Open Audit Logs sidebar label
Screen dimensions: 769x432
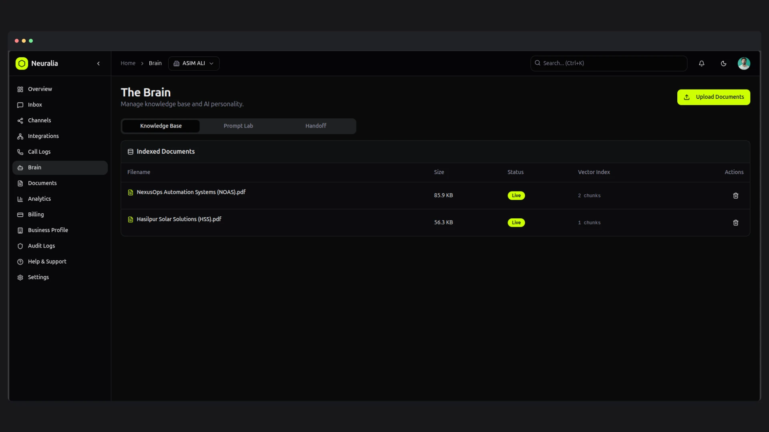[x=41, y=246]
